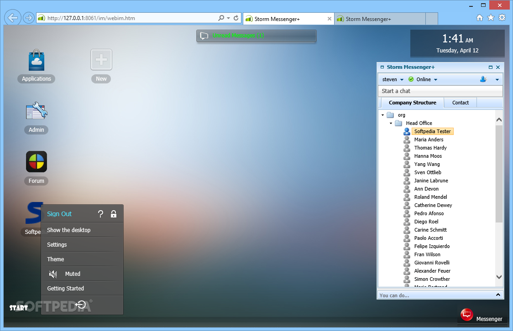Click the START button

(x=19, y=308)
